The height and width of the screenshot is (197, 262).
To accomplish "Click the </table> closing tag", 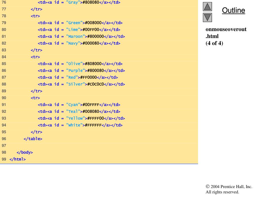I will coord(33,139).
